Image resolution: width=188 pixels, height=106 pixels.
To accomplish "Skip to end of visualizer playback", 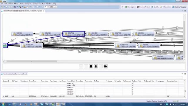I will [x=106, y=66].
